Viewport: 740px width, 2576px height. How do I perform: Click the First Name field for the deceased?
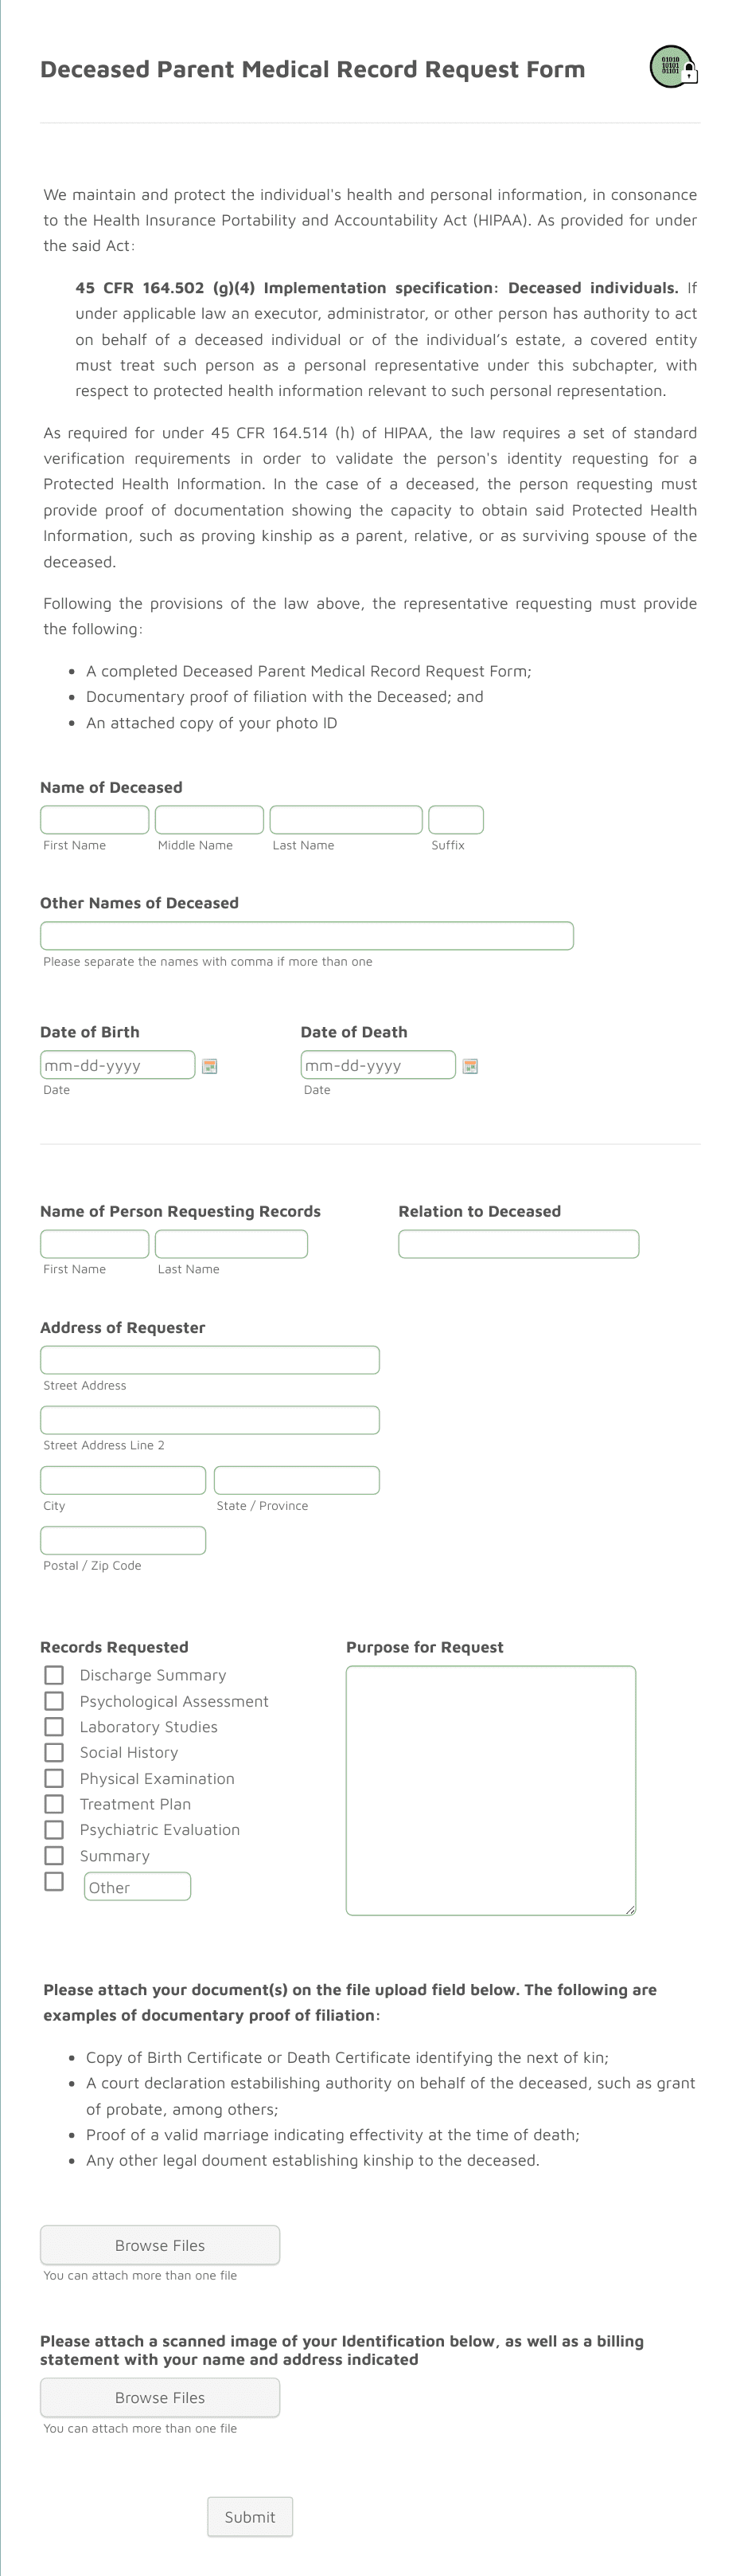tap(94, 819)
